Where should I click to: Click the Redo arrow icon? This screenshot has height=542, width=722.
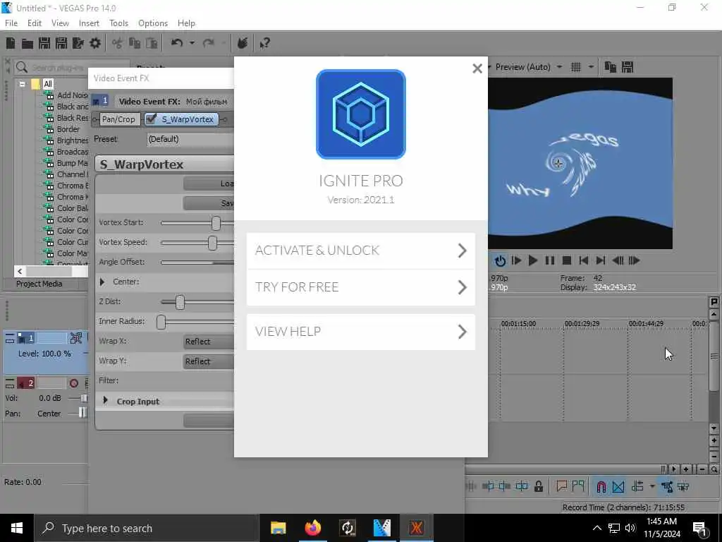[x=209, y=43]
